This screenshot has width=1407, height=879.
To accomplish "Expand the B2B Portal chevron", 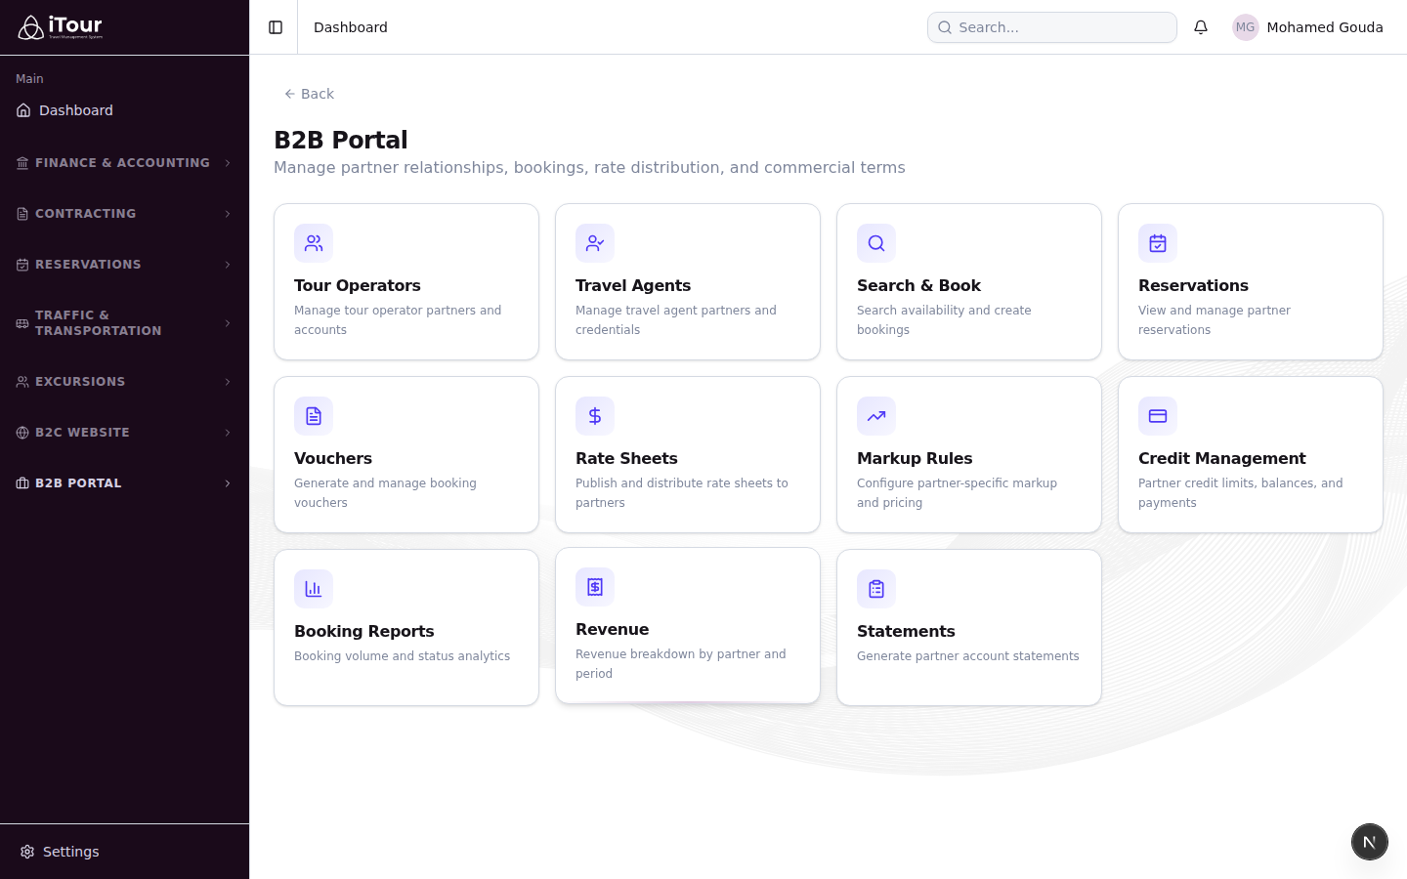I will click(228, 483).
